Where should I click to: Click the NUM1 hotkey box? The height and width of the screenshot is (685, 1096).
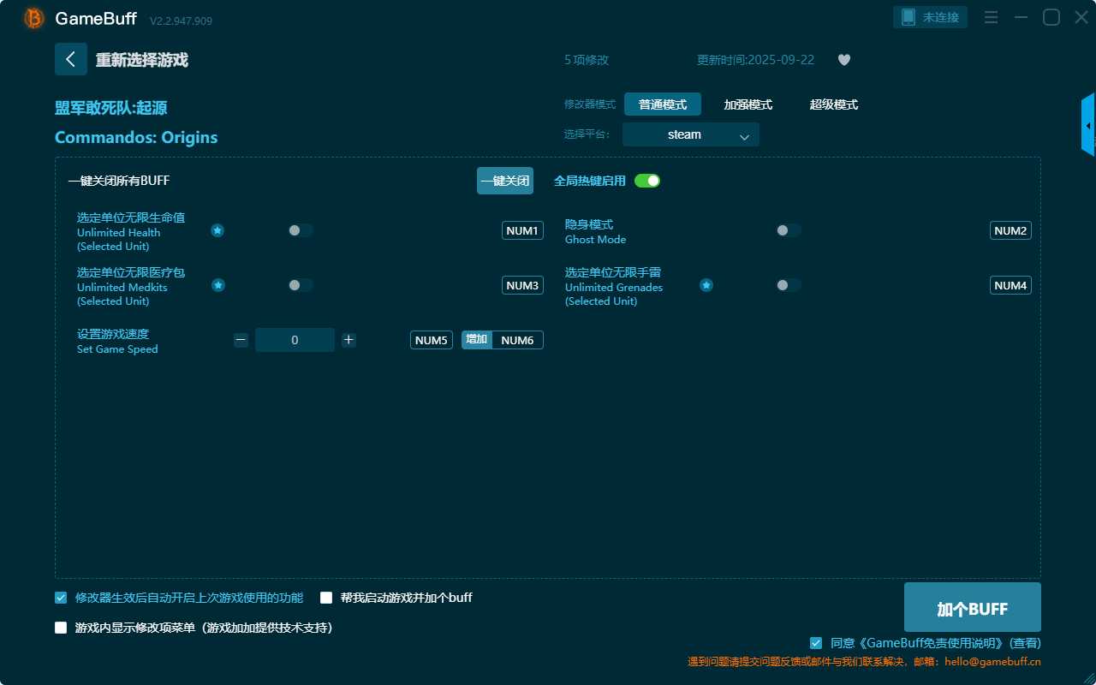(x=522, y=230)
